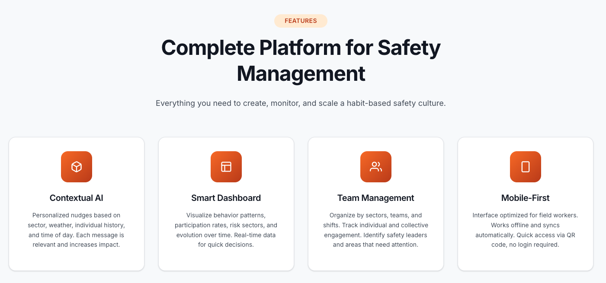This screenshot has width=606, height=283.
Task: Click the Team Management people icon
Action: (x=375, y=167)
